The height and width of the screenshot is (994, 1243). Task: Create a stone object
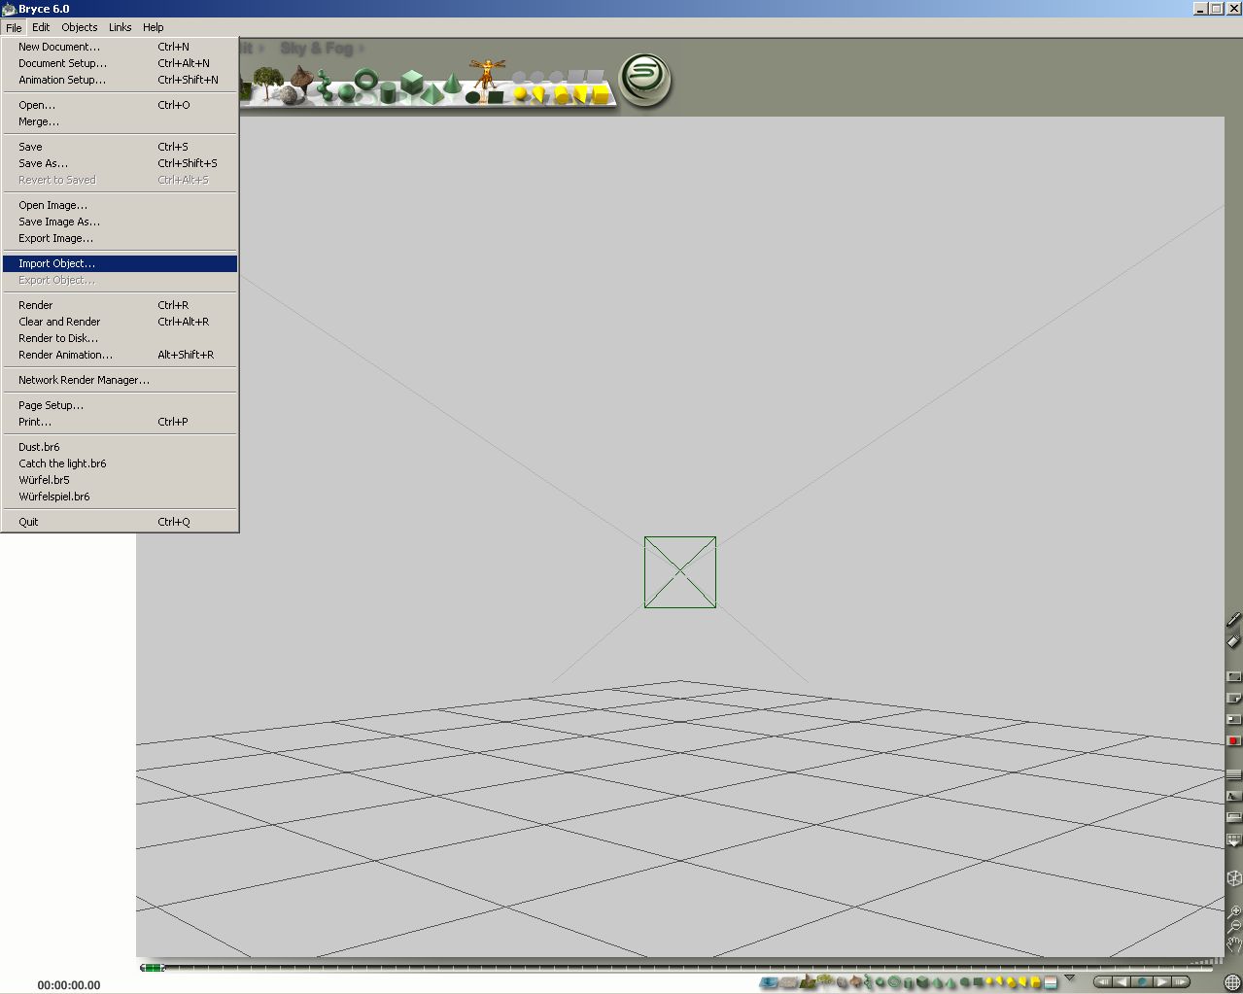pos(289,94)
